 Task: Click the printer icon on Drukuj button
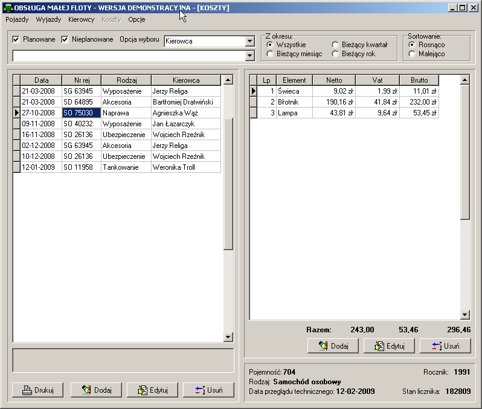click(x=27, y=390)
